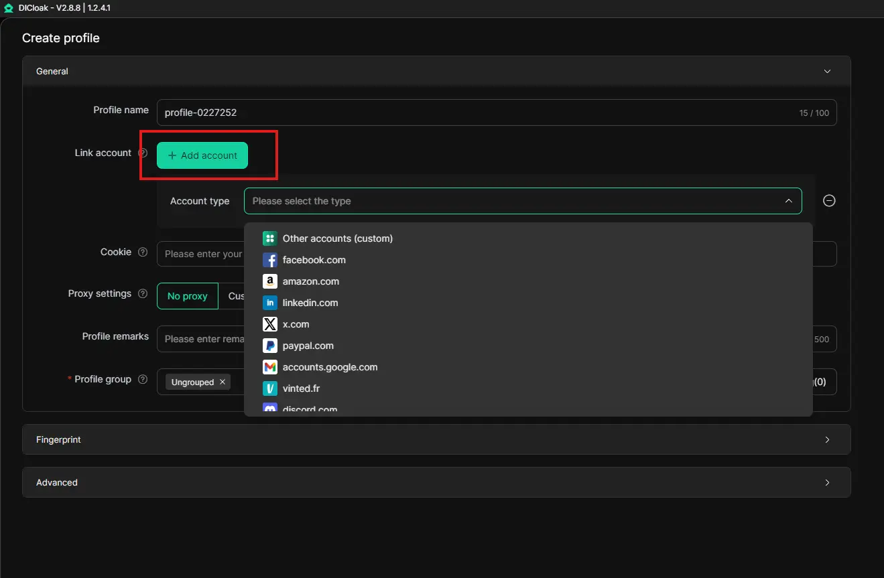Viewport: 884px width, 578px height.
Task: Choose facebook.com from account type list
Action: (314, 260)
